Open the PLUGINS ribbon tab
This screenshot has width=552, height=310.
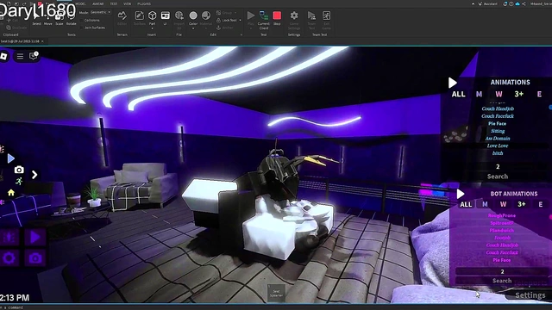click(144, 3)
